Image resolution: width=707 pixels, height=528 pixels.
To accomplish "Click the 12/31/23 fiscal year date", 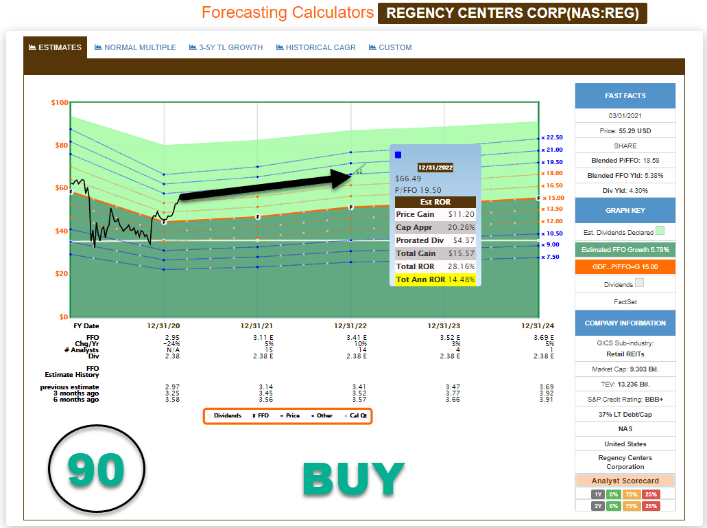I will pyautogui.click(x=444, y=326).
